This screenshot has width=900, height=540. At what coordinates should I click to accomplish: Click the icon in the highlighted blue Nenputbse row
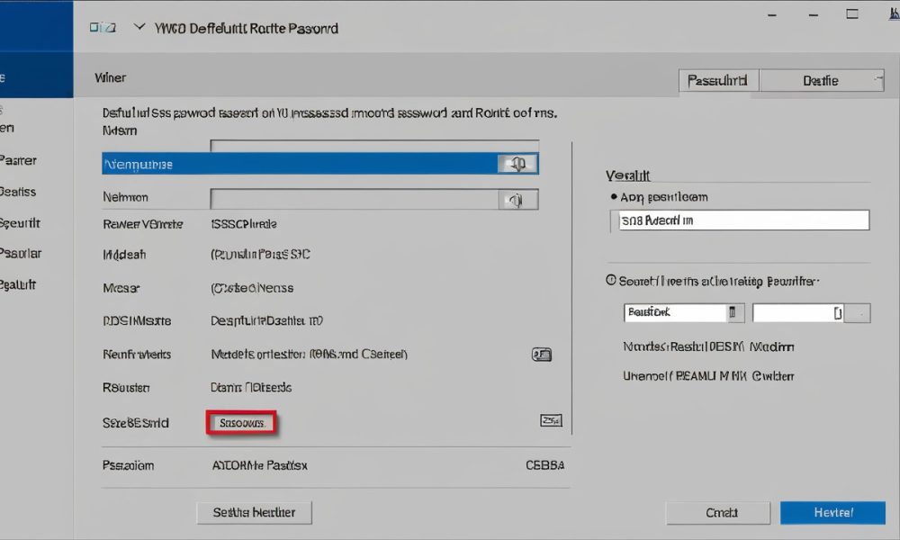517,164
